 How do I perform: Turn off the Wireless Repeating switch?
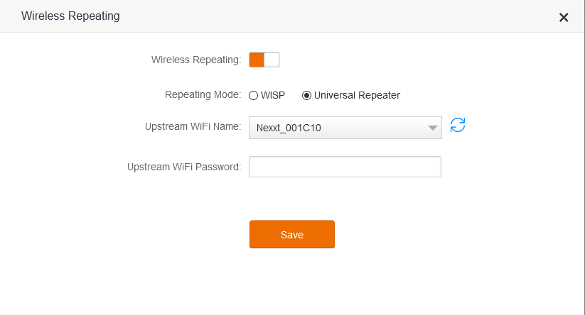coord(264,60)
